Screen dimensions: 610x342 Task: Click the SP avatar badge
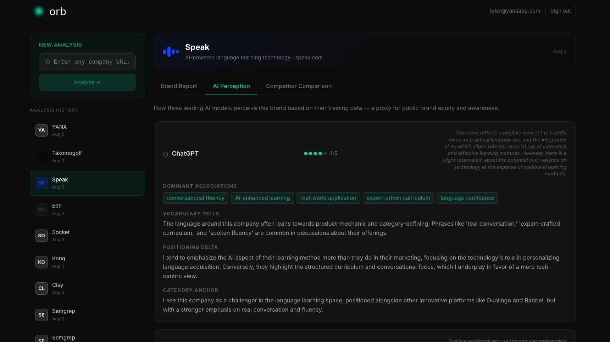(x=41, y=183)
